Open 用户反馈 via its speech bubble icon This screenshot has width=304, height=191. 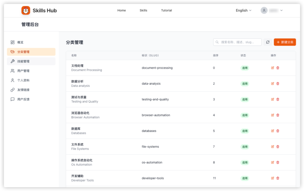(12, 99)
